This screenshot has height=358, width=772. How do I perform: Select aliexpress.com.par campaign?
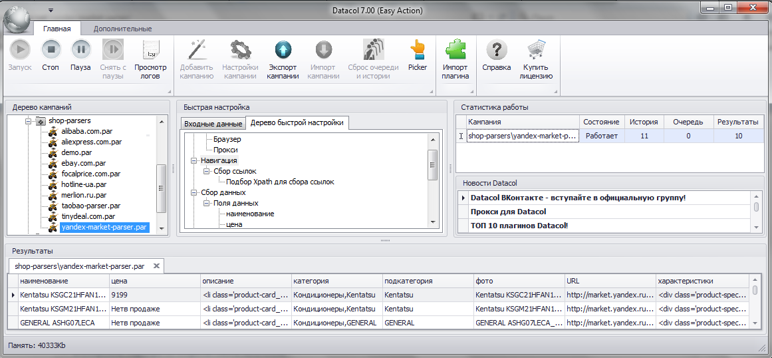point(92,142)
